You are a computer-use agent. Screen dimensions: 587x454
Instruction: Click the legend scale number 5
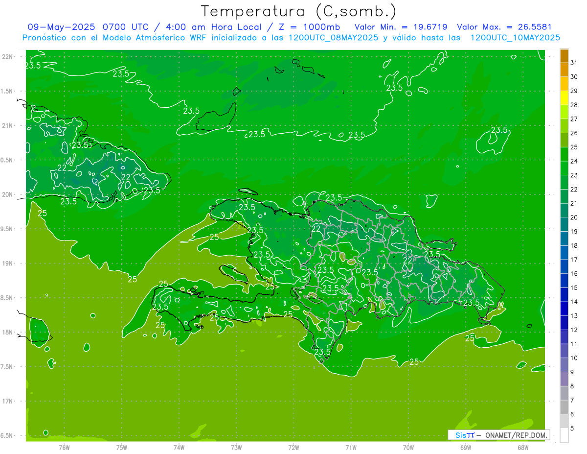[572, 428]
